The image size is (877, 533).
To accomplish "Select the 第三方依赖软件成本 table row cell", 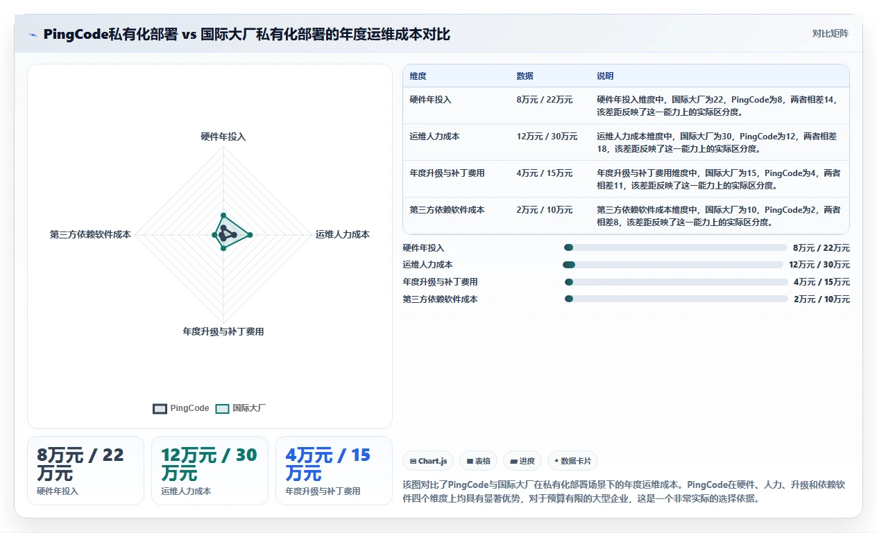I will pos(448,210).
